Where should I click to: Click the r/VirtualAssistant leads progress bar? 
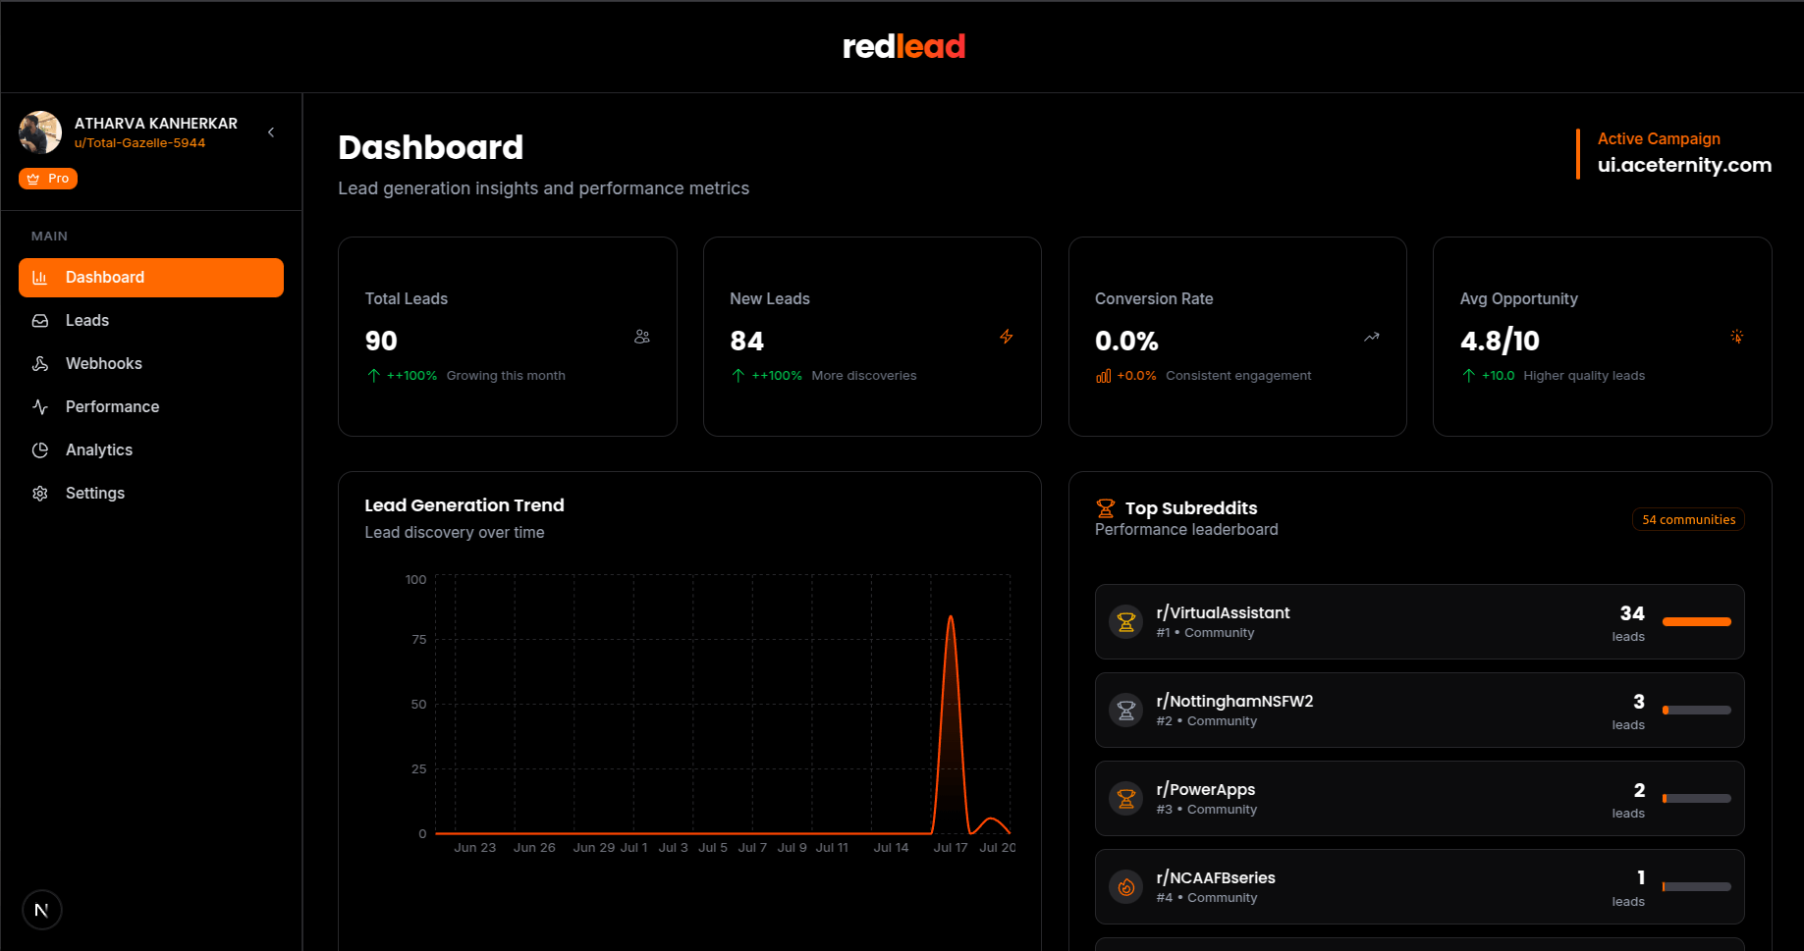tap(1696, 621)
